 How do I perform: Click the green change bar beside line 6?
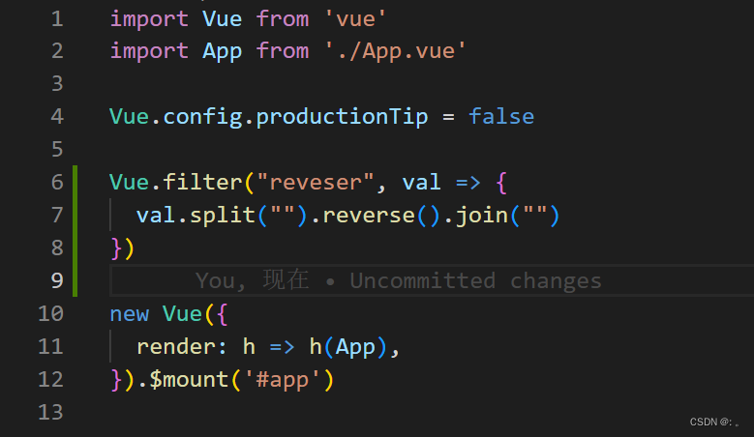[x=75, y=181]
